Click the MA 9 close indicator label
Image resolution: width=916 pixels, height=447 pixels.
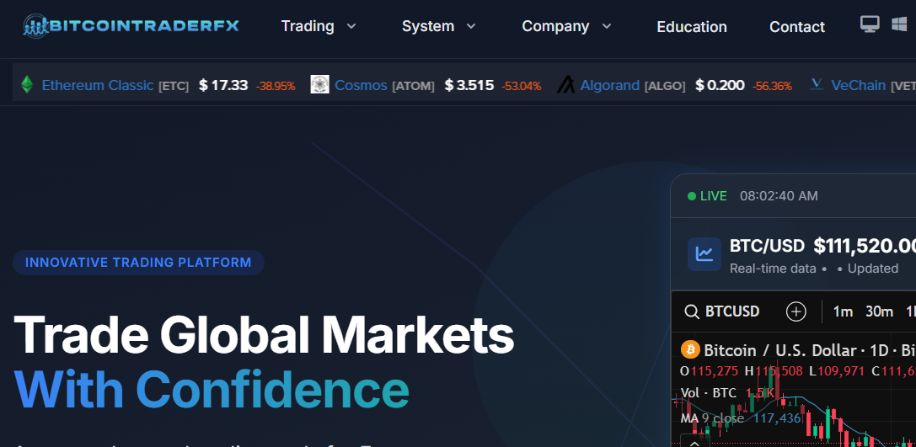tap(712, 418)
